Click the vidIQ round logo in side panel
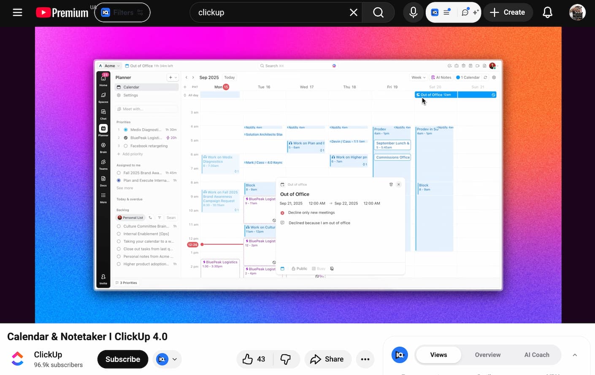The height and width of the screenshot is (375, 595). (x=400, y=355)
